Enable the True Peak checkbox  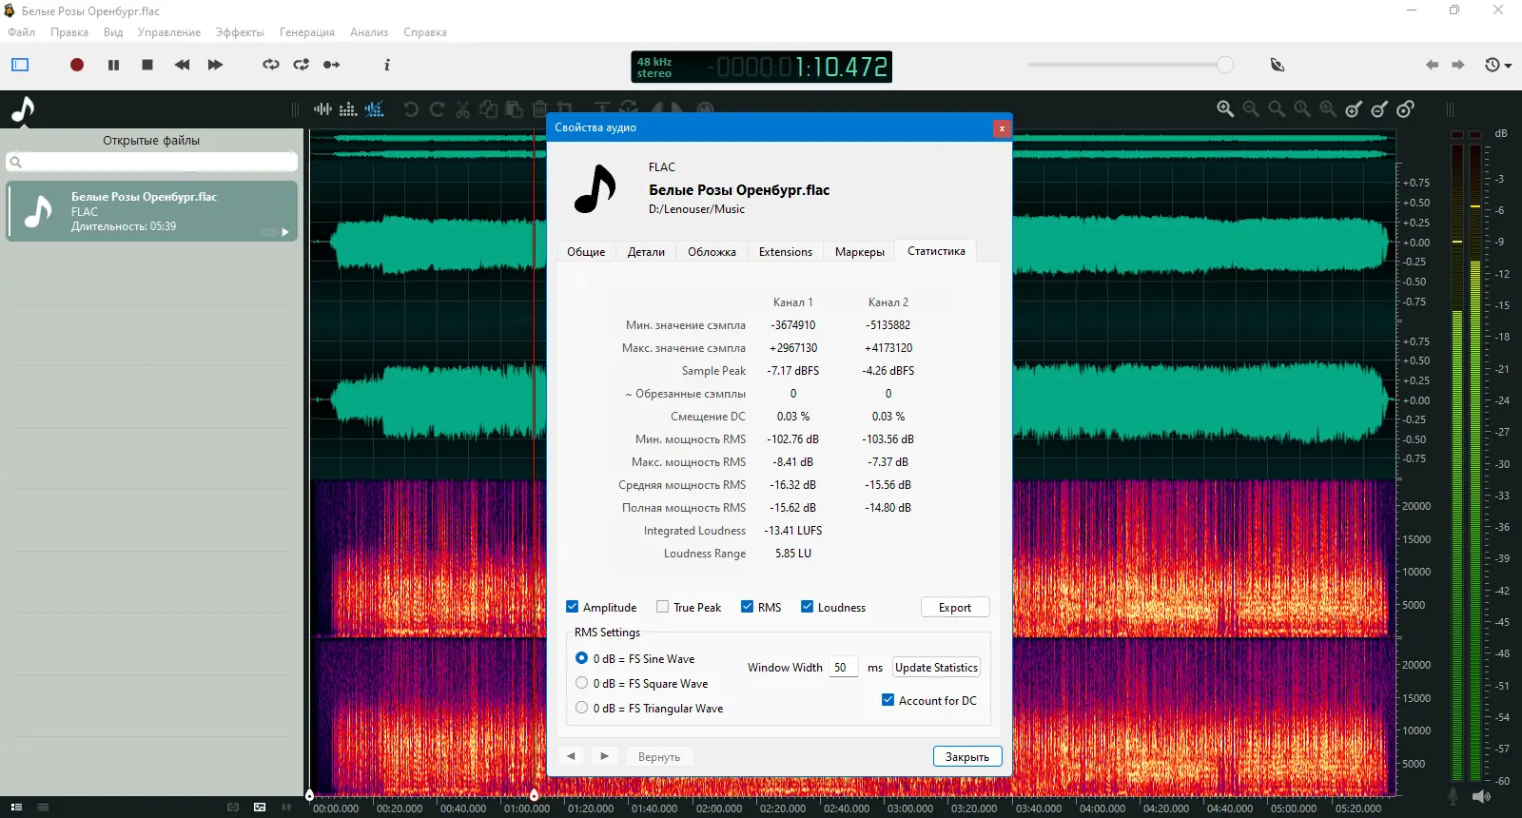(x=663, y=607)
